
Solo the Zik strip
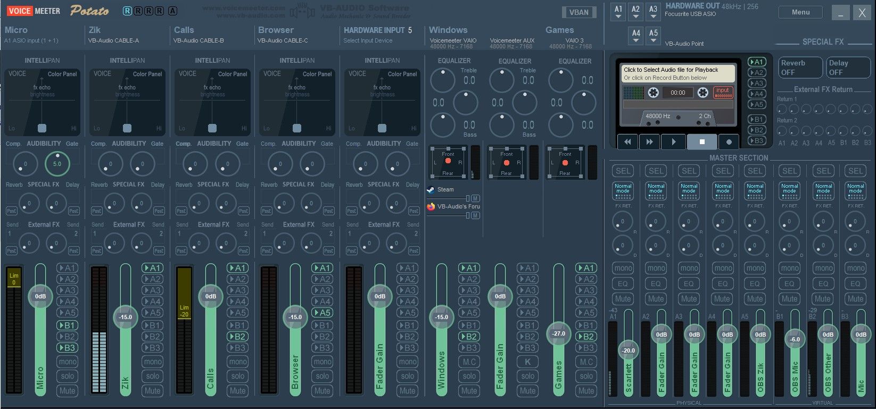point(153,376)
